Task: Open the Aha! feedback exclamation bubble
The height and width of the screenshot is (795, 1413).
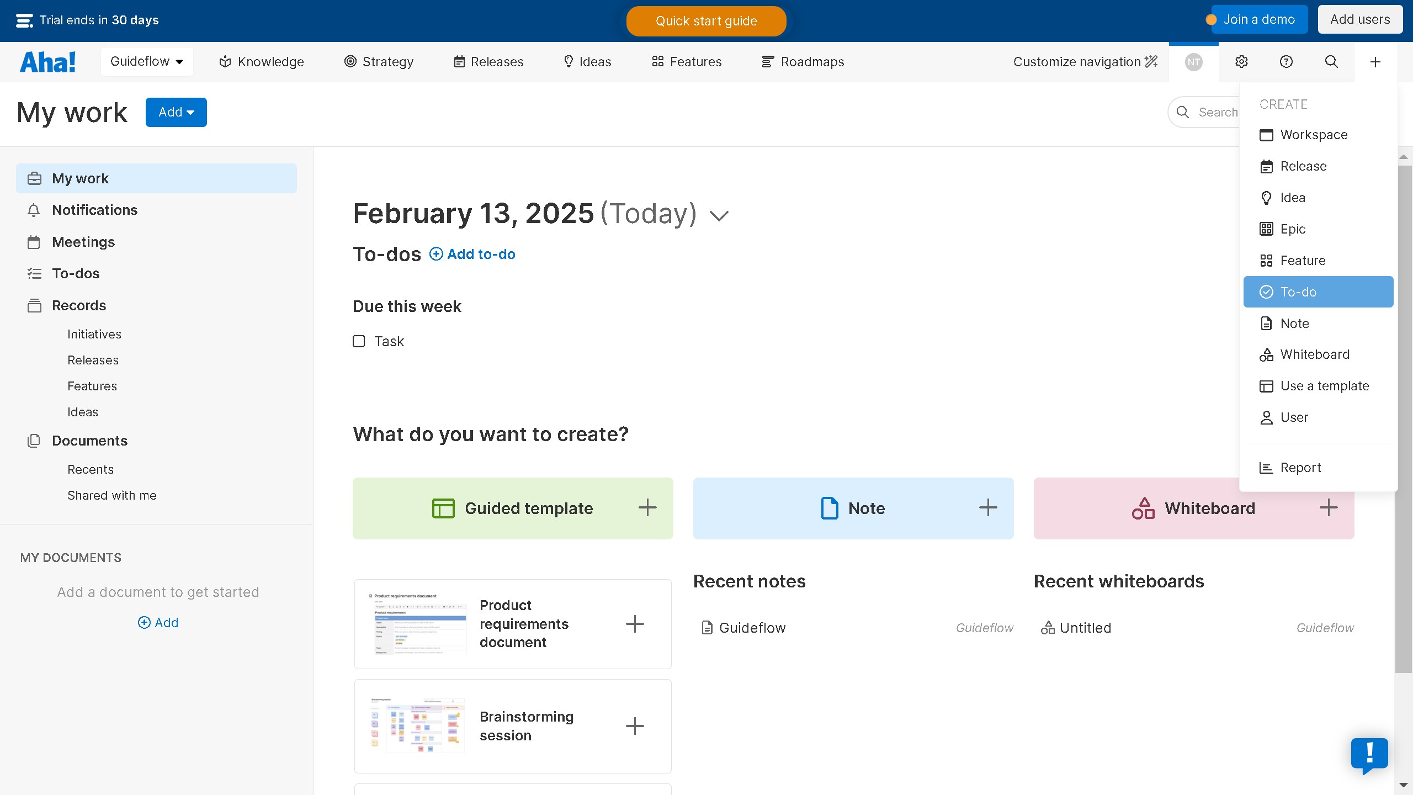Action: click(1369, 754)
